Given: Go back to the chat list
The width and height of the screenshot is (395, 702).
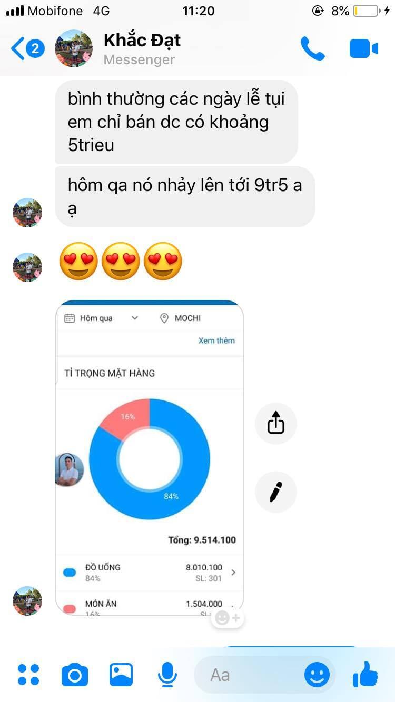Looking at the screenshot, I should (x=27, y=49).
